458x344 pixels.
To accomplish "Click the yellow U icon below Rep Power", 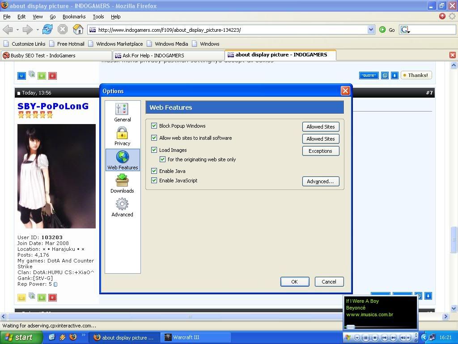I will pos(21,297).
